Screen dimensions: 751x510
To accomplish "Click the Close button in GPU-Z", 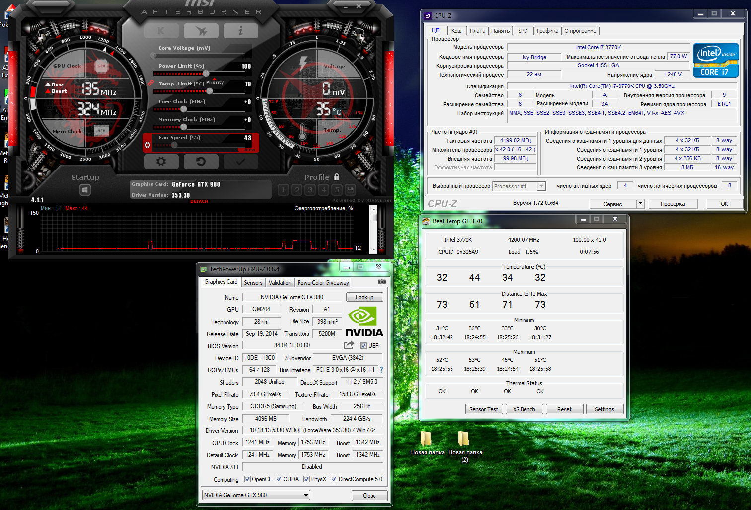I will click(369, 496).
